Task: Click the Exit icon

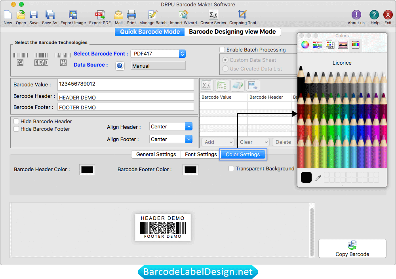Action: [x=388, y=15]
